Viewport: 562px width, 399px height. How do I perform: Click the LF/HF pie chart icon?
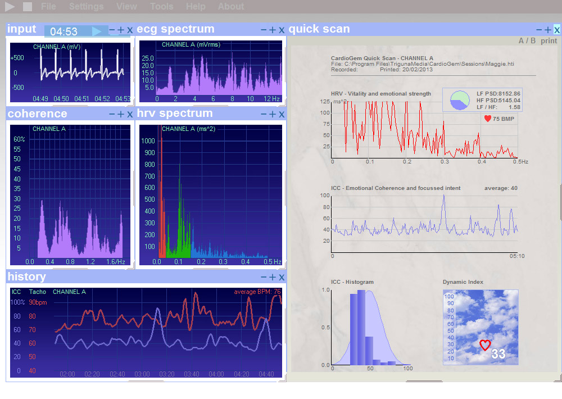pyautogui.click(x=460, y=100)
